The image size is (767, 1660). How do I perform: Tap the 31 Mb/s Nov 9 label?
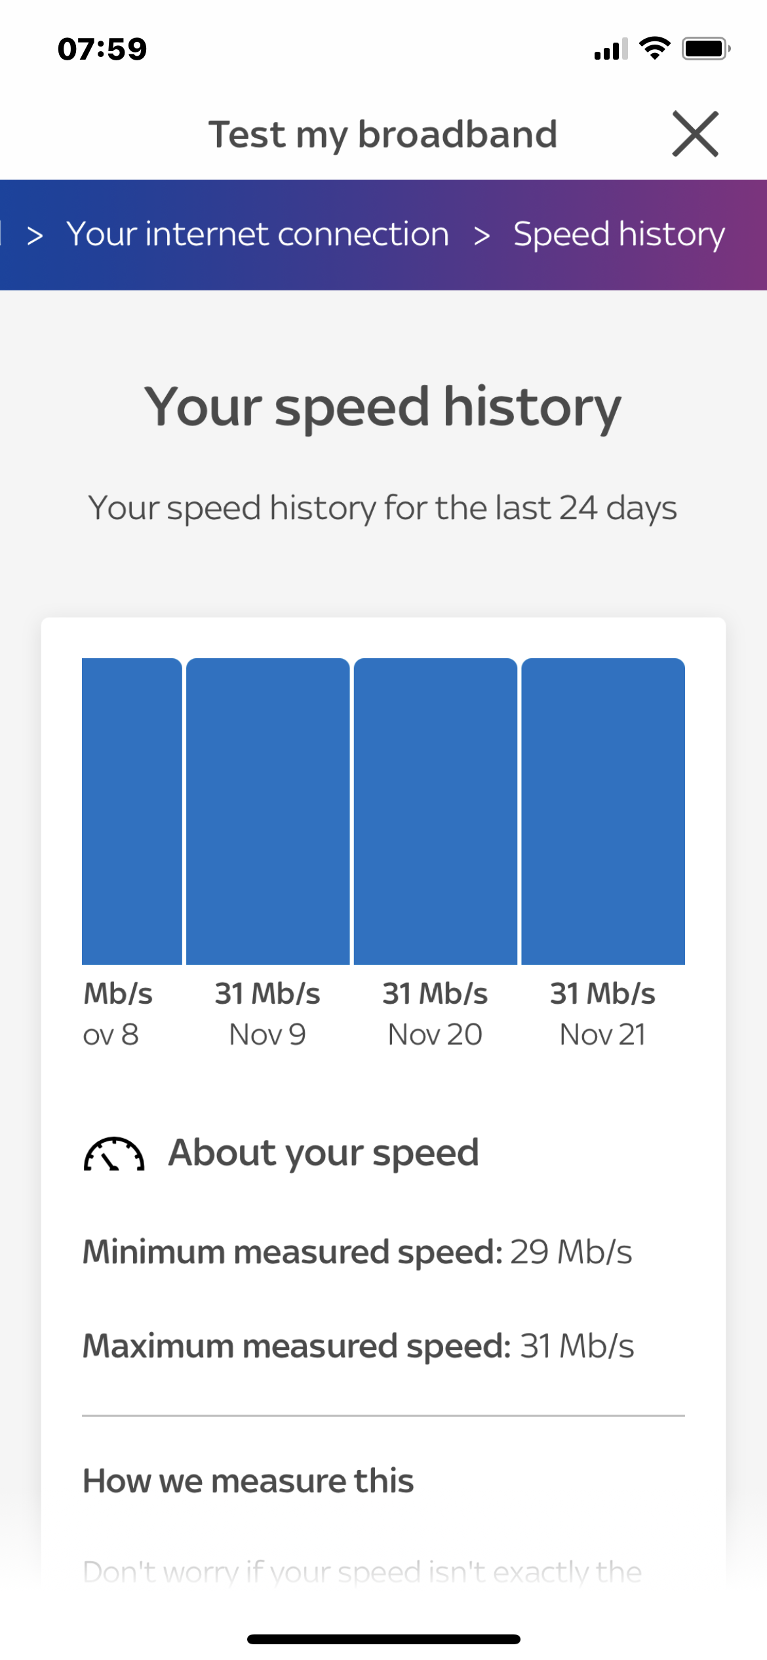tap(267, 1014)
